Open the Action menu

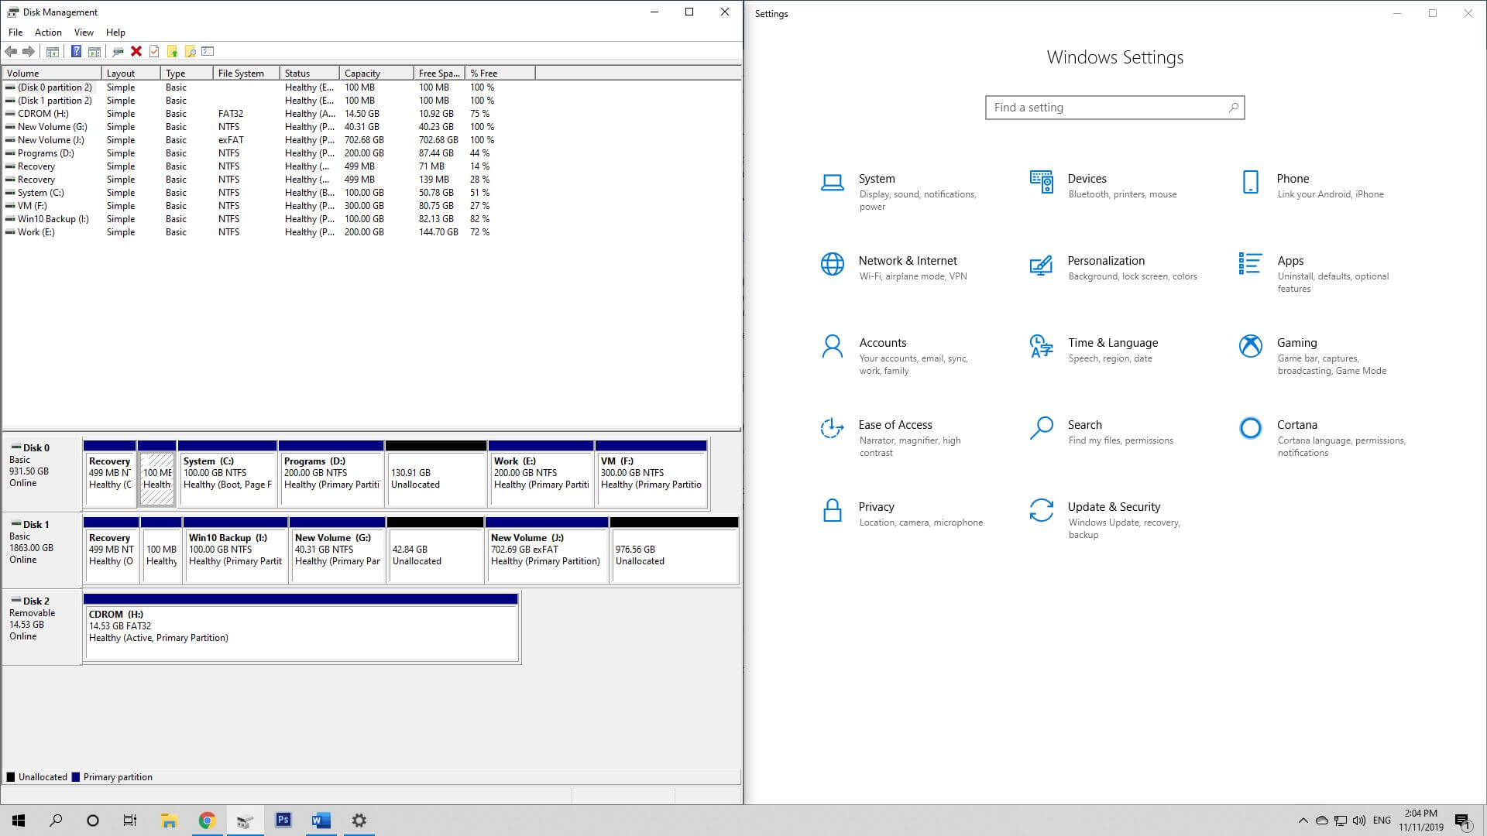[48, 33]
